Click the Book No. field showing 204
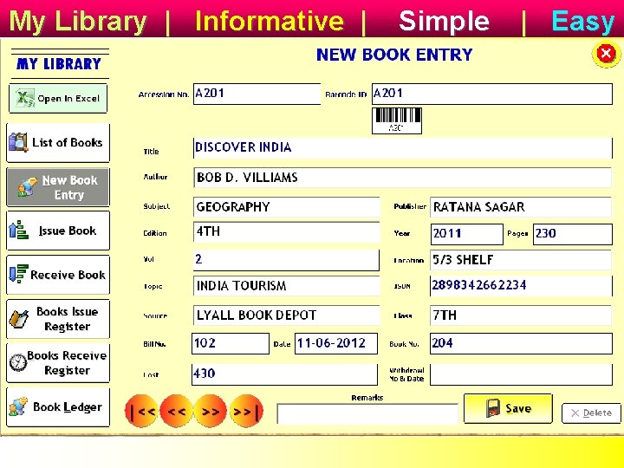The image size is (624, 468). pyautogui.click(x=521, y=343)
